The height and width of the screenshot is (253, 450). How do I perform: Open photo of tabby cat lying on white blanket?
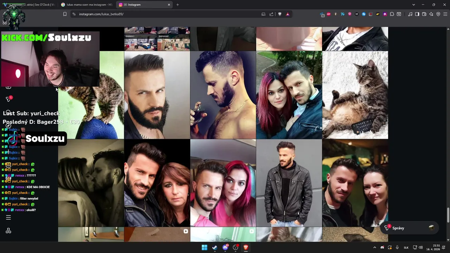click(355, 95)
